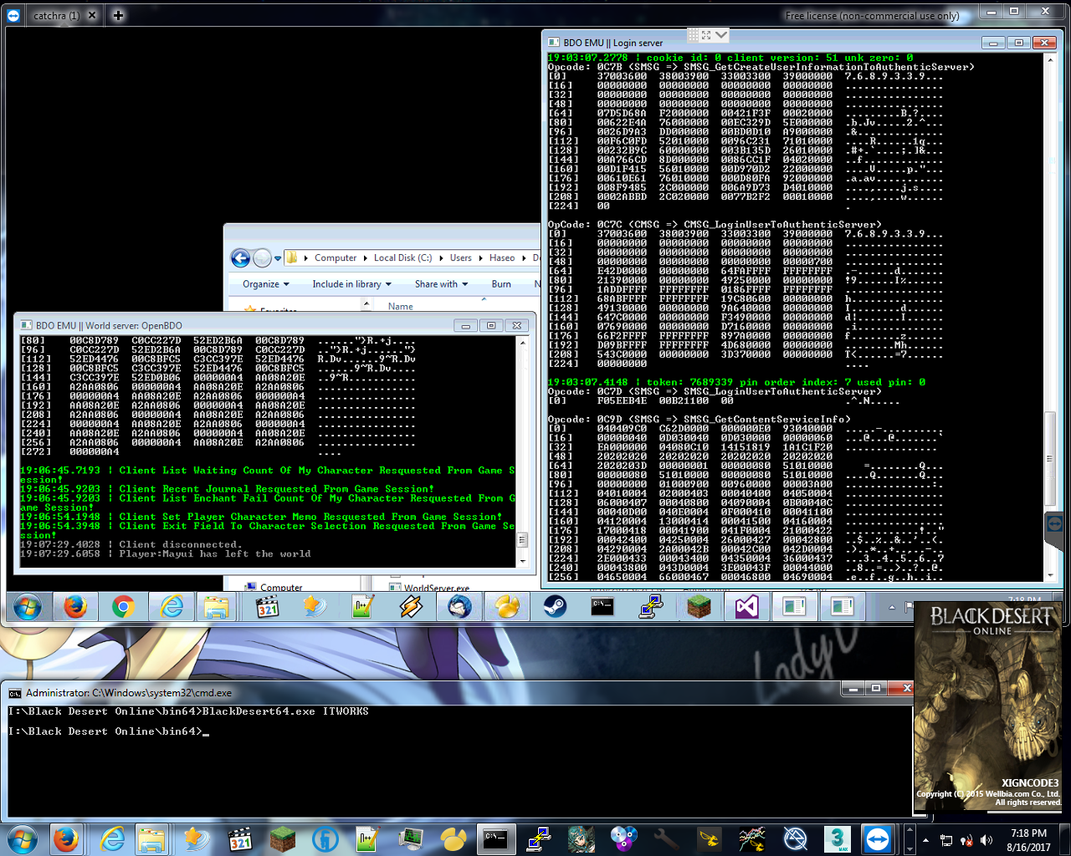Click the "CMSG_LoginUserToAuthenticServer" opcode line
Image resolution: width=1071 pixels, height=856 pixels.
pyautogui.click(x=715, y=225)
